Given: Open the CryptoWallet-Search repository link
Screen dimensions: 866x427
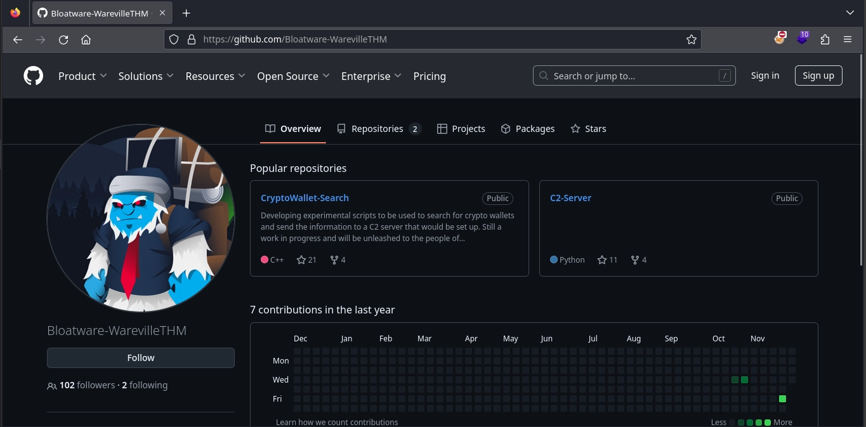Looking at the screenshot, I should 305,198.
